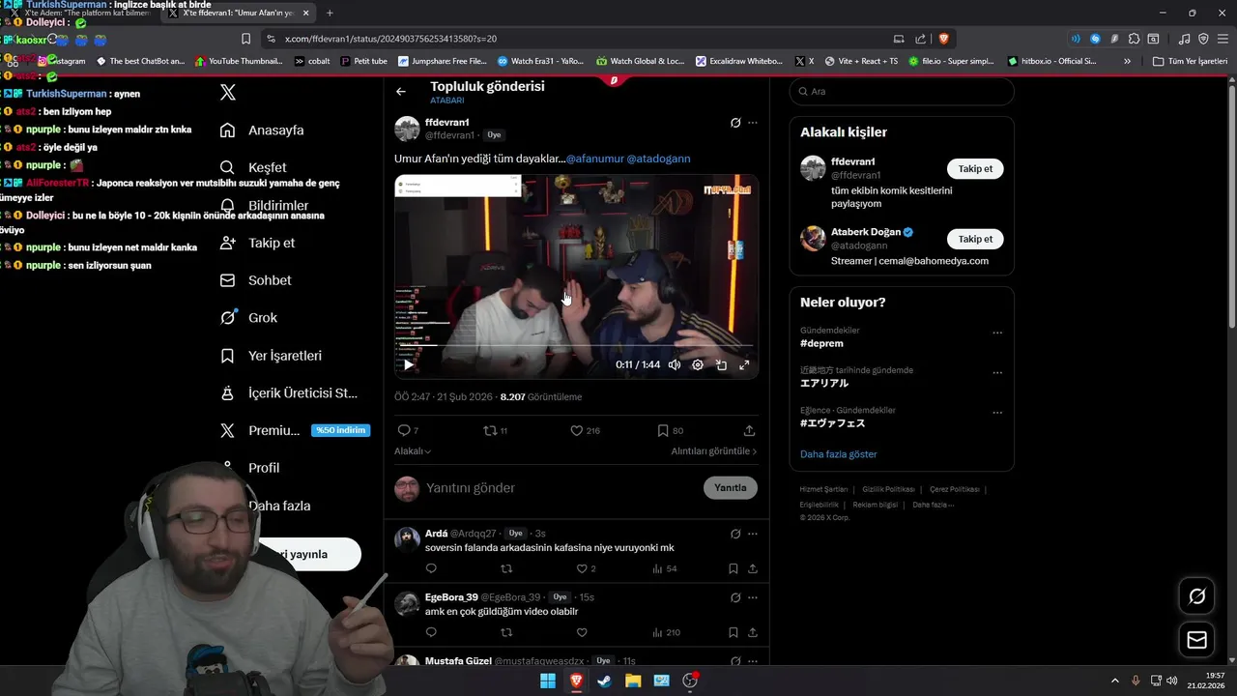Image resolution: width=1237 pixels, height=696 pixels.
Task: Open more options for #エヴァフェス trend
Action: pyautogui.click(x=997, y=413)
